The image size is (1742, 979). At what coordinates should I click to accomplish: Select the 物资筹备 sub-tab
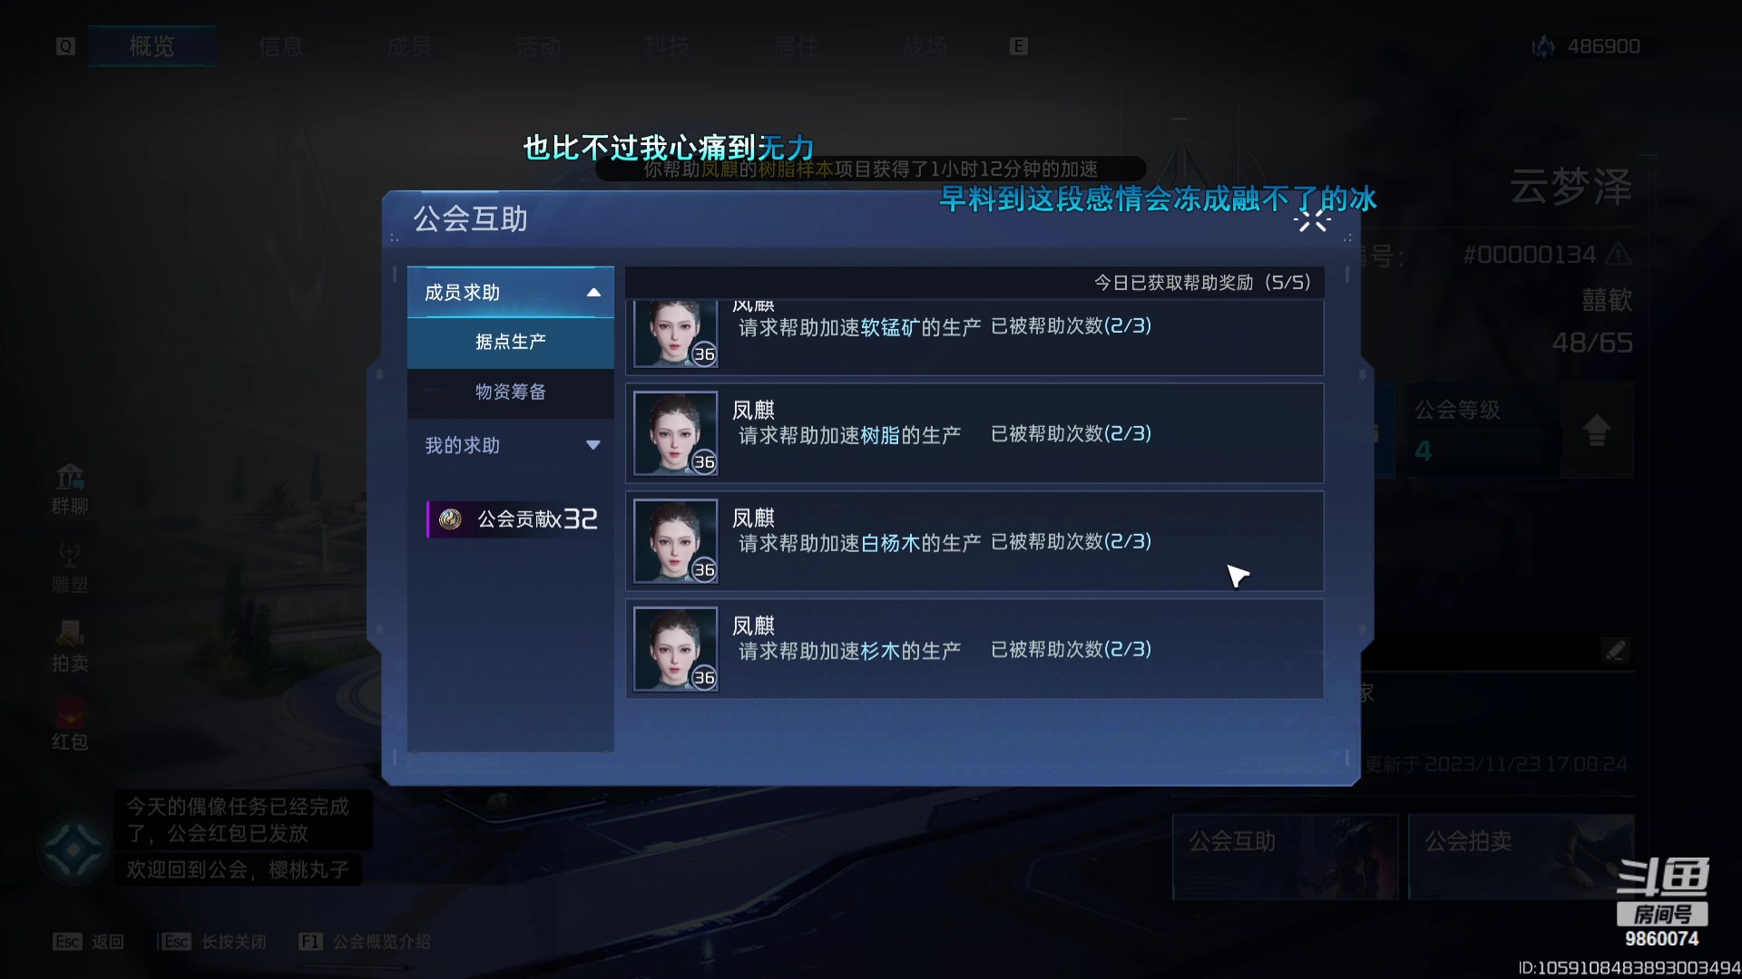point(511,392)
